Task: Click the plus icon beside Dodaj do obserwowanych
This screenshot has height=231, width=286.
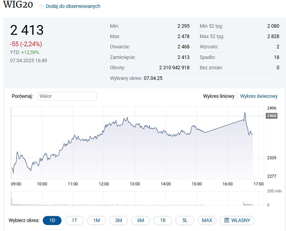Action: (41, 6)
